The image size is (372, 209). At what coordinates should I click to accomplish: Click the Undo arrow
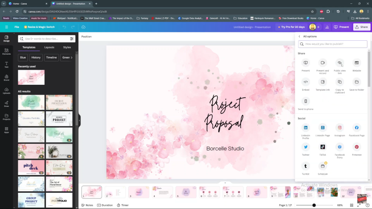(64, 27)
